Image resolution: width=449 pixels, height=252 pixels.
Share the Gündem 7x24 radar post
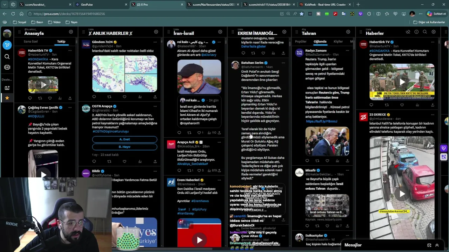155,97
